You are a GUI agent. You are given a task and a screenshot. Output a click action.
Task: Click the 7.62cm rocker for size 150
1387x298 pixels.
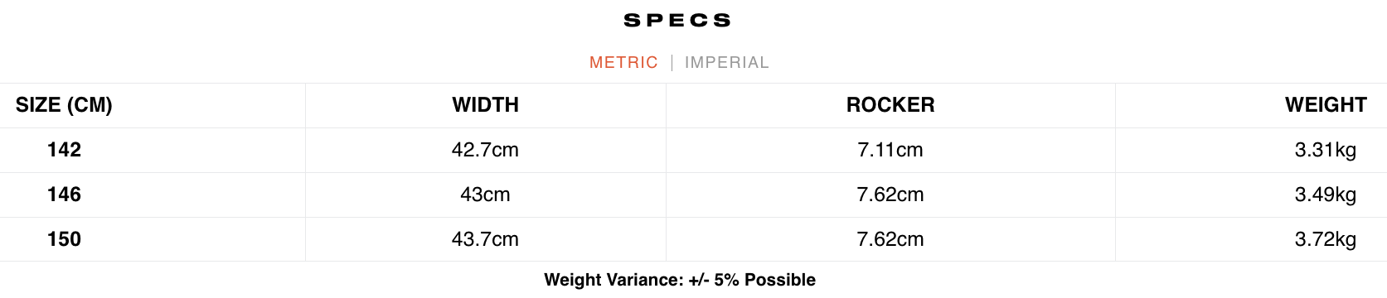click(890, 239)
